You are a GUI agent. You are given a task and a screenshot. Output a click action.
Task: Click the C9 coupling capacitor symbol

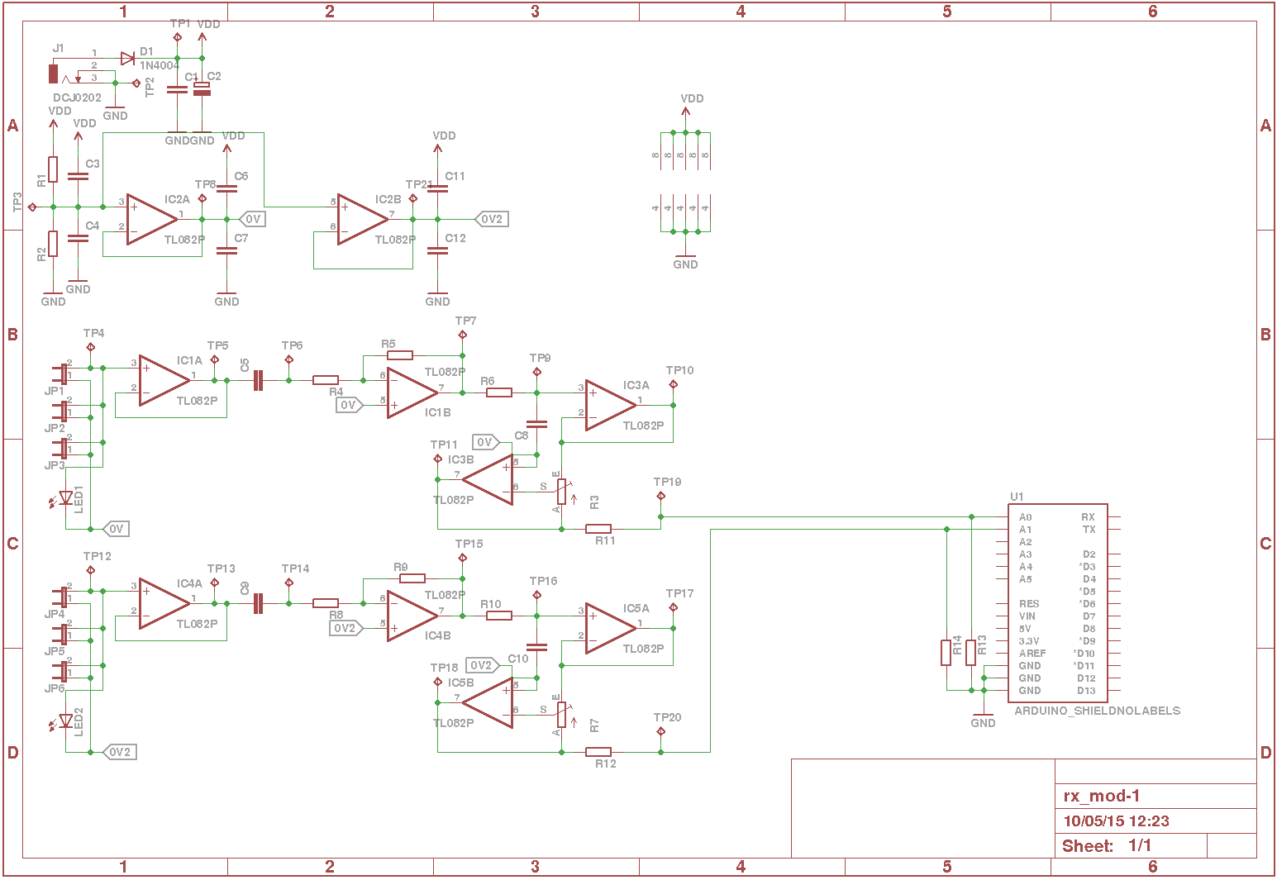258,603
